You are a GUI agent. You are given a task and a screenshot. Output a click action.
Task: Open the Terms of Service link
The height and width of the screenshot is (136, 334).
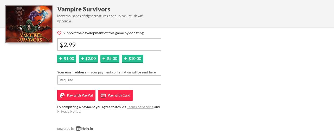140,107
